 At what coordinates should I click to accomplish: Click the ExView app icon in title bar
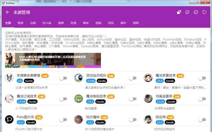[4, 3]
